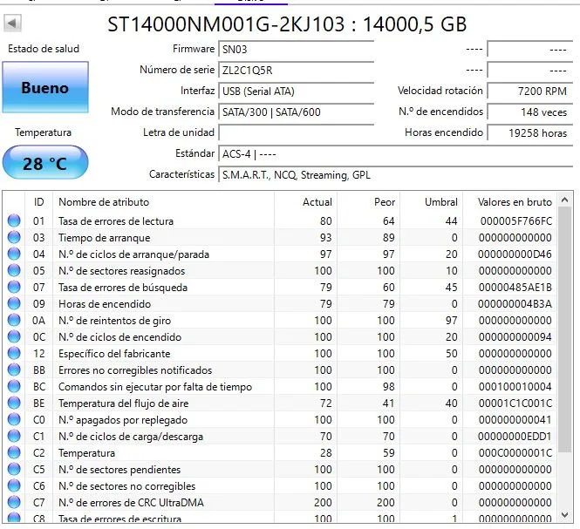Click the Firmware field showing SN03
This screenshot has width=580, height=529.
(x=296, y=49)
